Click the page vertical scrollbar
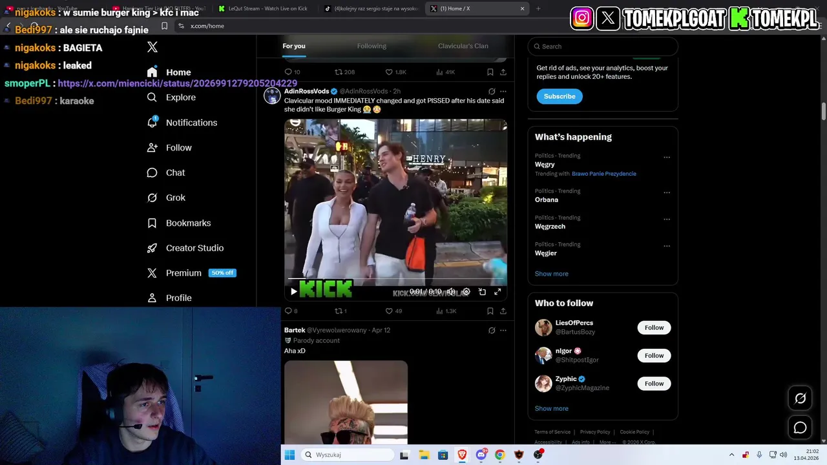The width and height of the screenshot is (827, 465). click(x=824, y=111)
